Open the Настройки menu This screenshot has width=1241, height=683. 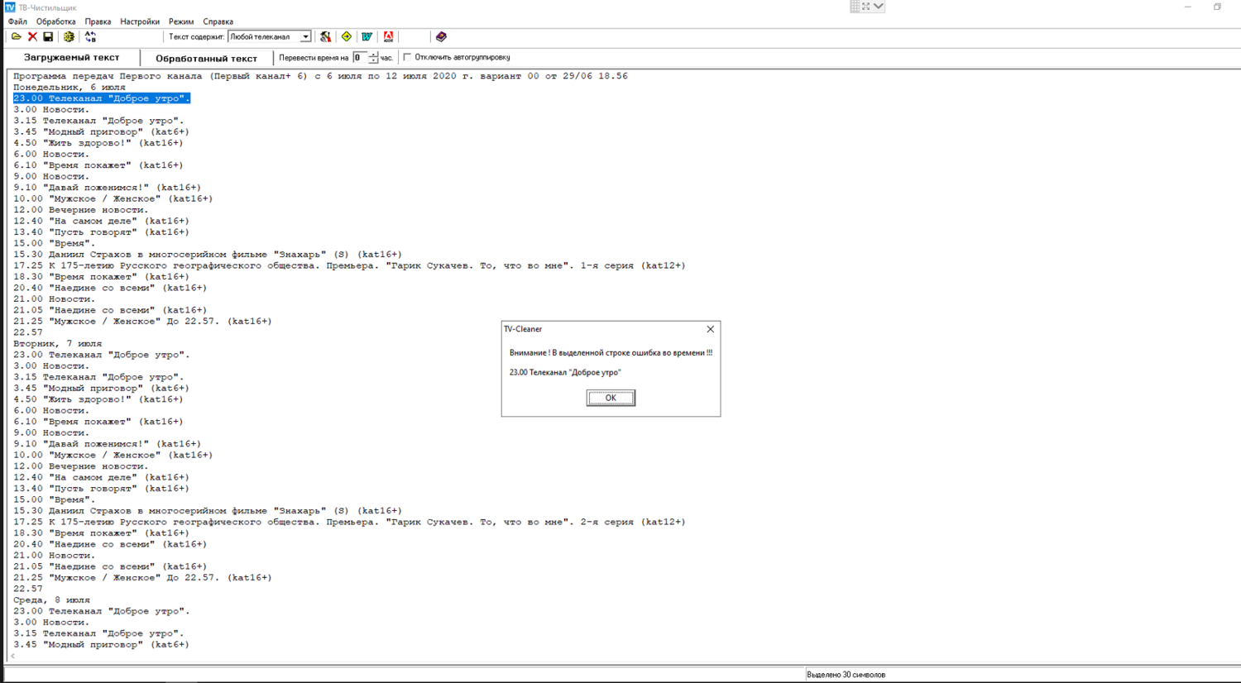pyautogui.click(x=138, y=21)
